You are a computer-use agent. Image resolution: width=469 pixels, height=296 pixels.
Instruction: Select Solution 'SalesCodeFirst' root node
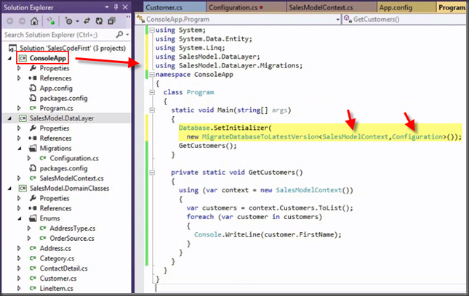[x=73, y=48]
